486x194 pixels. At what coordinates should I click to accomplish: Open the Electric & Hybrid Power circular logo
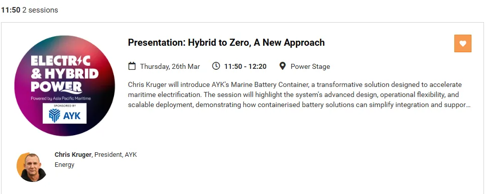(x=64, y=85)
